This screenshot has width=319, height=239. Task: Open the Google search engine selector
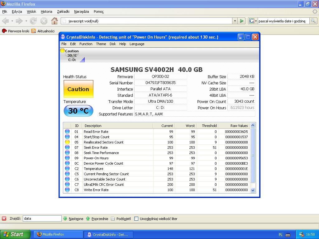tap(253, 21)
